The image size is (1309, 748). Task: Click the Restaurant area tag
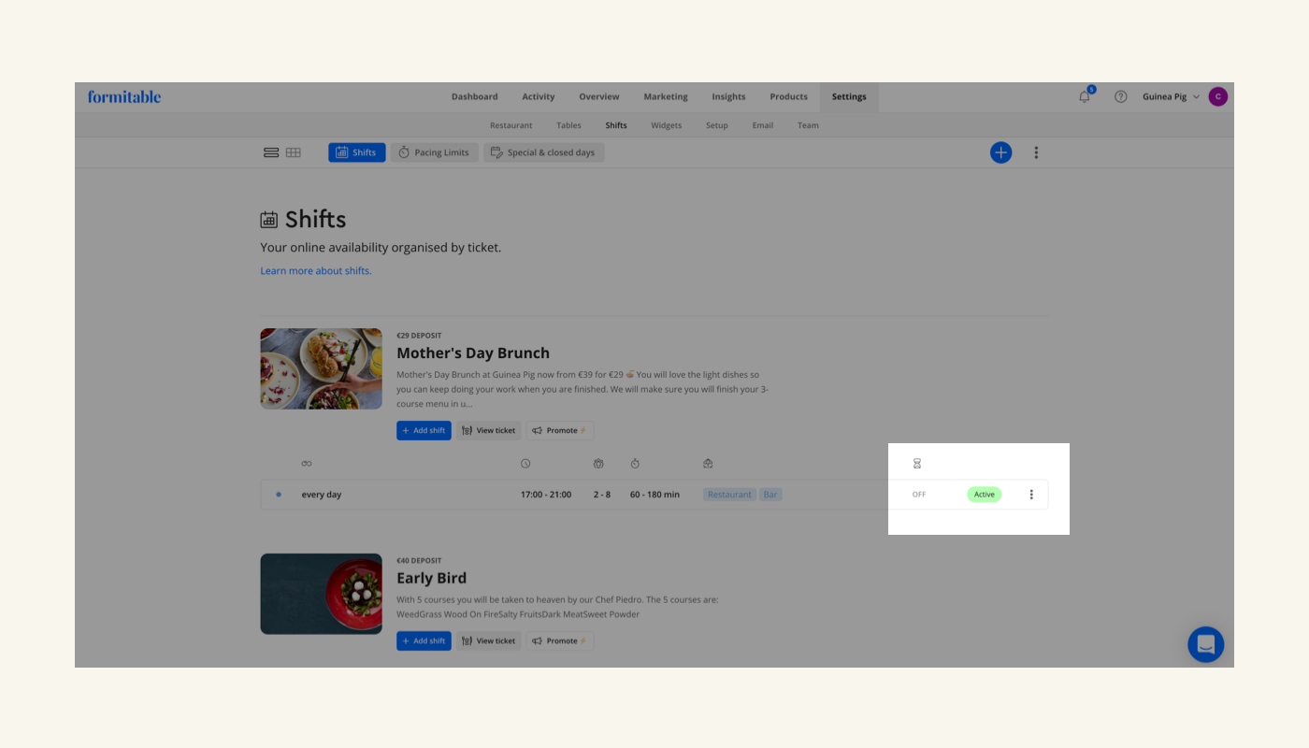pos(729,495)
